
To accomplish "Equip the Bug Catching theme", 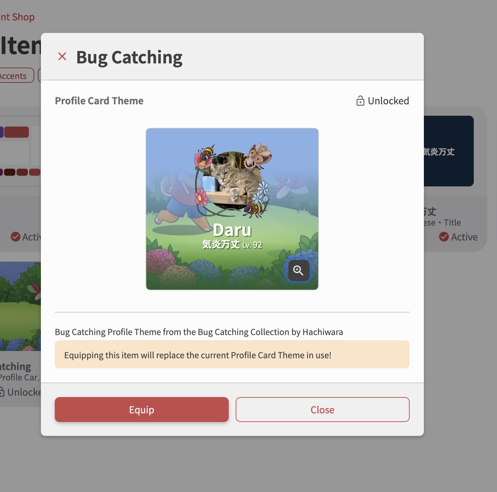I will pos(141,410).
